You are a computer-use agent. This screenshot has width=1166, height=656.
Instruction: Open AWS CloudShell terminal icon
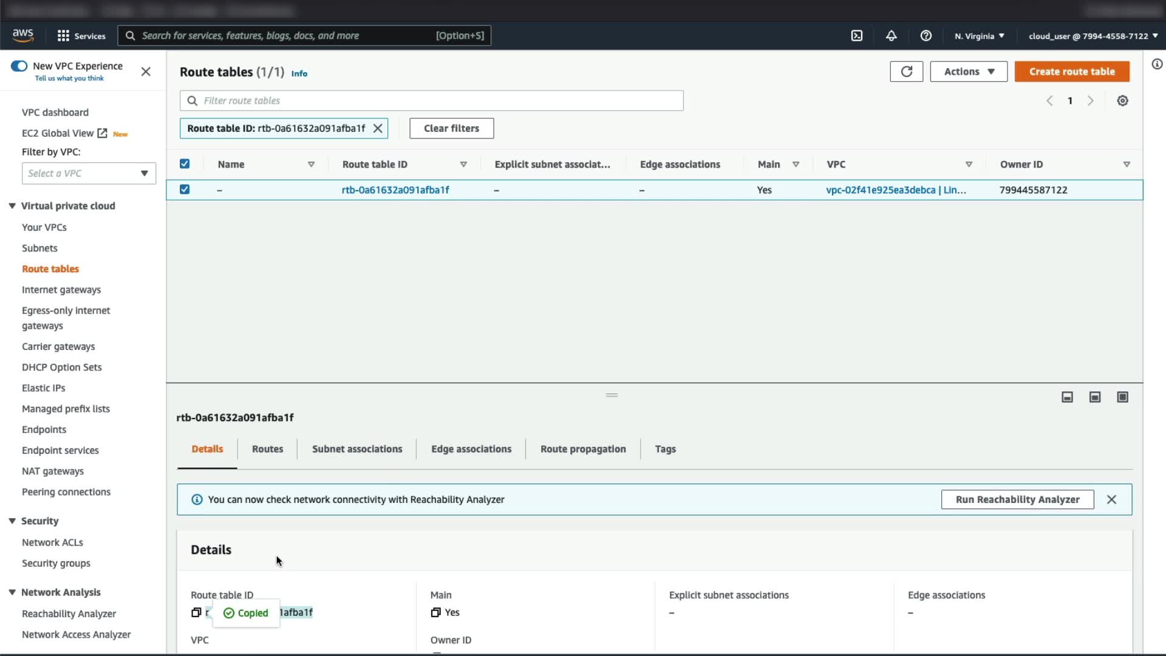tap(856, 36)
